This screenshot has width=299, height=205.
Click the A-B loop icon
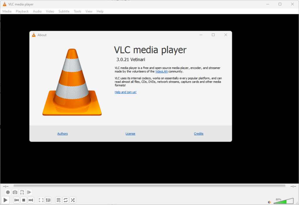(x=22, y=192)
